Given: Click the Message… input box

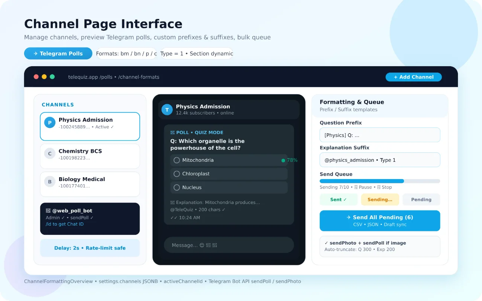Looking at the screenshot, I should [229, 245].
